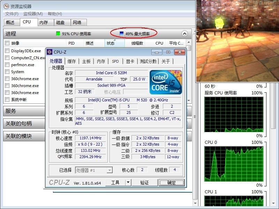The width and height of the screenshot is (279, 209).
Task: Click main pane scrollbar down arrow
Action: pyautogui.click(x=195, y=203)
